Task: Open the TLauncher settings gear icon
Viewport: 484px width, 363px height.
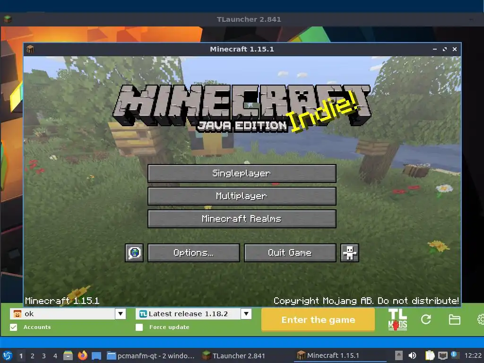Action: (x=481, y=320)
